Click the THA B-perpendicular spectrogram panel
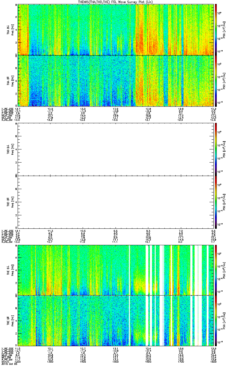This screenshot has height=366, width=228. click(116, 30)
